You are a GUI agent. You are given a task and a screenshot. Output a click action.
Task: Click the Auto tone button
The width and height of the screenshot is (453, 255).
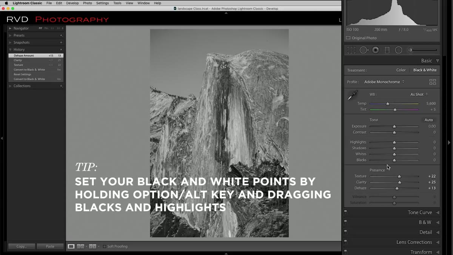[x=429, y=120]
